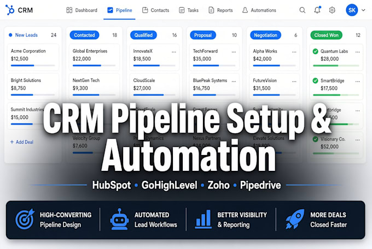Click the plus icon beside Add Deal
The width and height of the screenshot is (372, 249).
12,142
